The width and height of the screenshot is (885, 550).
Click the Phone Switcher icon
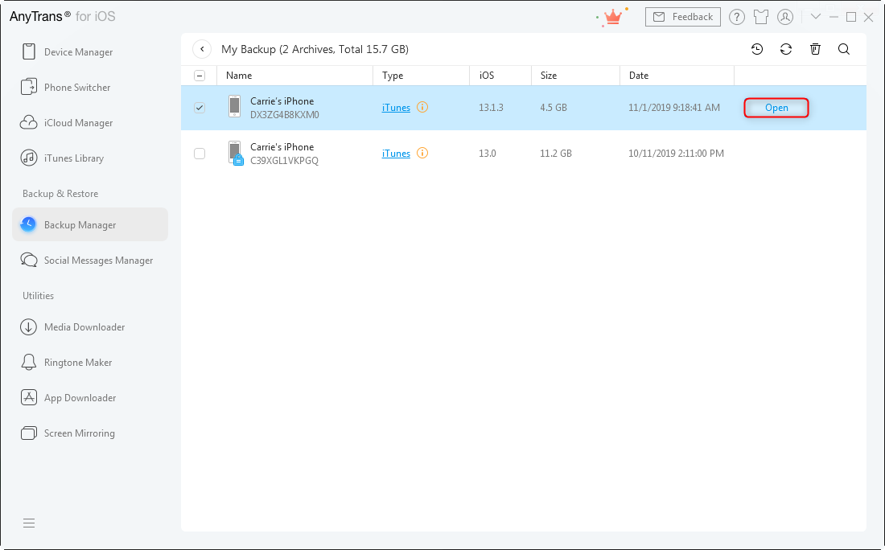(x=29, y=87)
